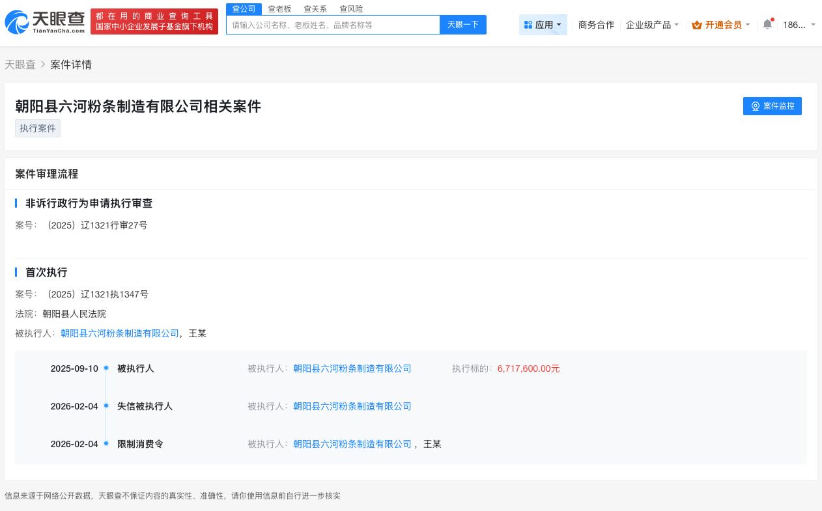Click the blue timeline dot for 2025-09-10
The height and width of the screenshot is (511, 822).
pyautogui.click(x=106, y=368)
